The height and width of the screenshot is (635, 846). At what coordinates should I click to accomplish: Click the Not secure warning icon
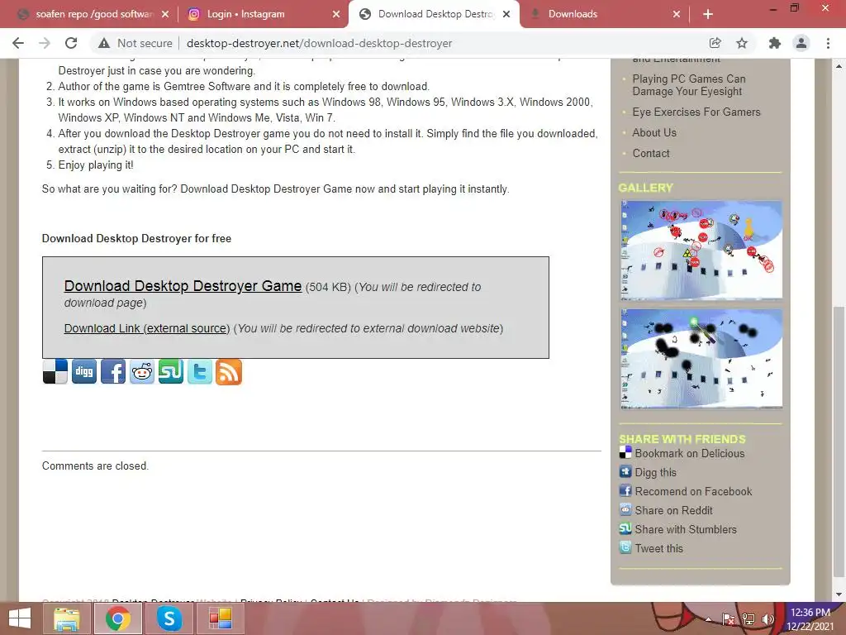(104, 43)
